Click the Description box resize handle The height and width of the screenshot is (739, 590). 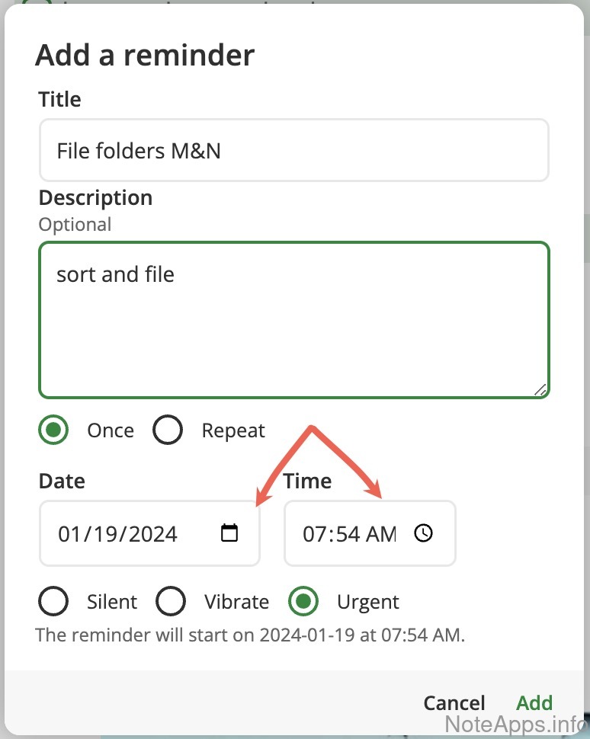pos(540,389)
